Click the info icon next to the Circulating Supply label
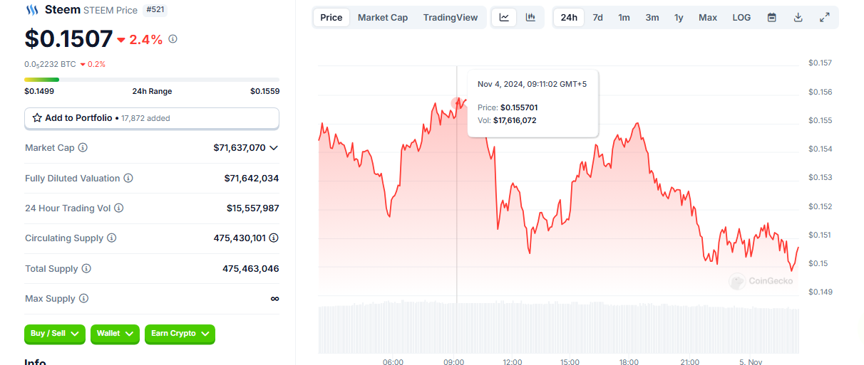 coord(112,238)
